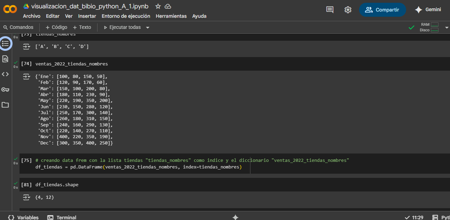450x220 pixels.
Task: Open the Colab home logo
Action: coord(10,10)
